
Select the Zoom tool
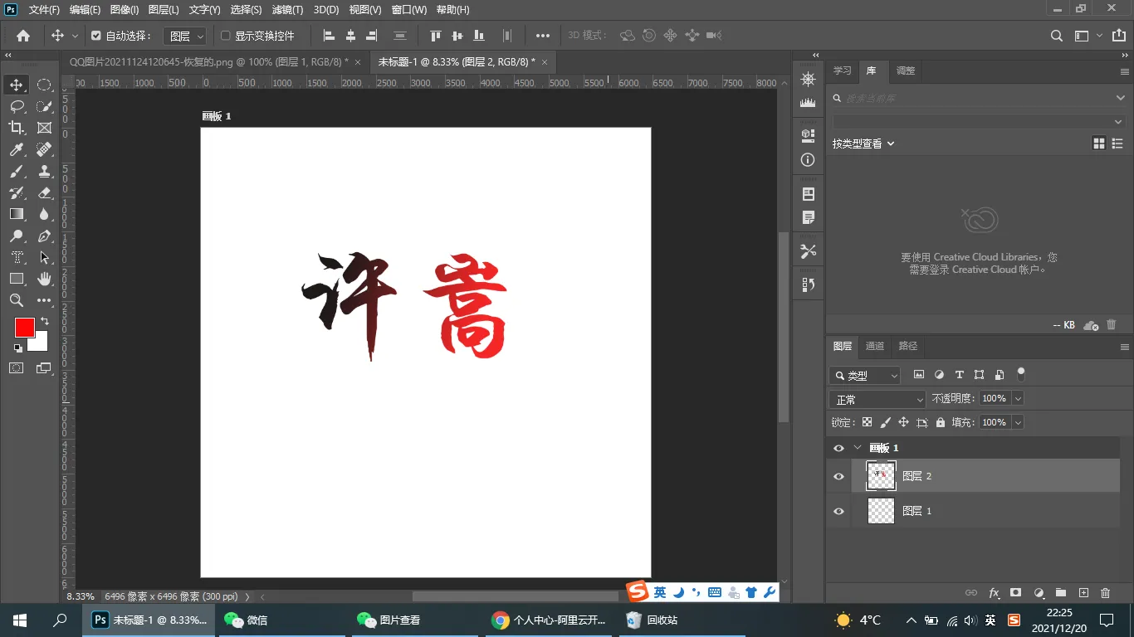[x=17, y=300]
